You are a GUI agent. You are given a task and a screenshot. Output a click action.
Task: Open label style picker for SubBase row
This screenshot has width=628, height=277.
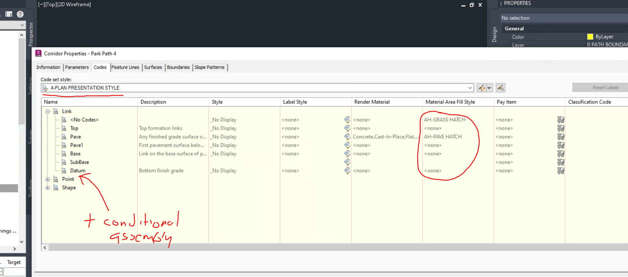point(347,162)
